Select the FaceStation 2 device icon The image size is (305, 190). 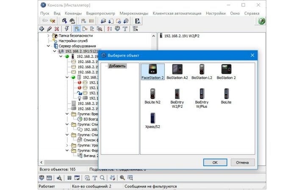point(152,70)
